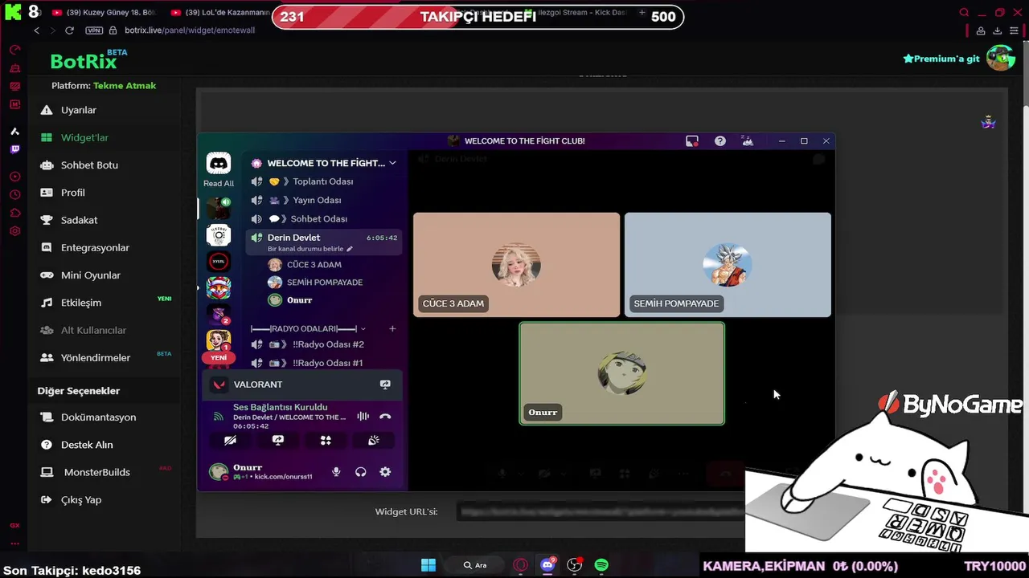Open Entegrasyonlar in the BotRix sidebar
1029x578 pixels.
coord(95,247)
